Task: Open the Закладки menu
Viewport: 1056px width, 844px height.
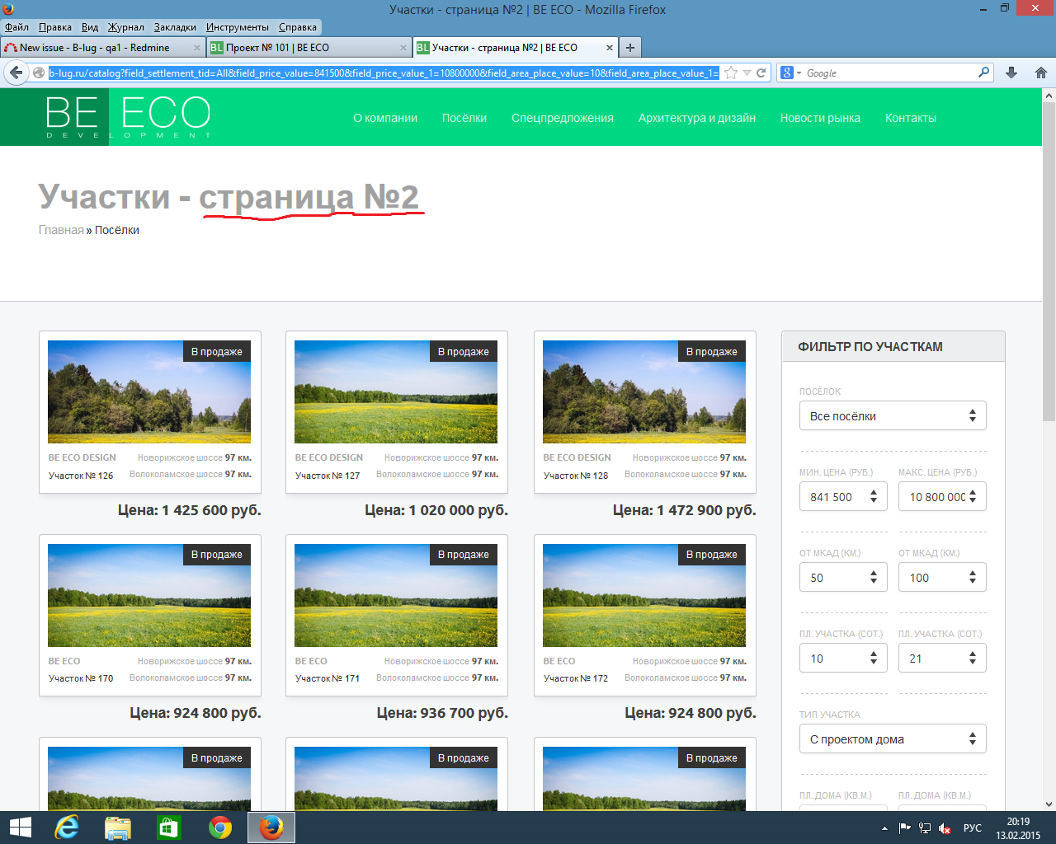Action: (x=175, y=27)
